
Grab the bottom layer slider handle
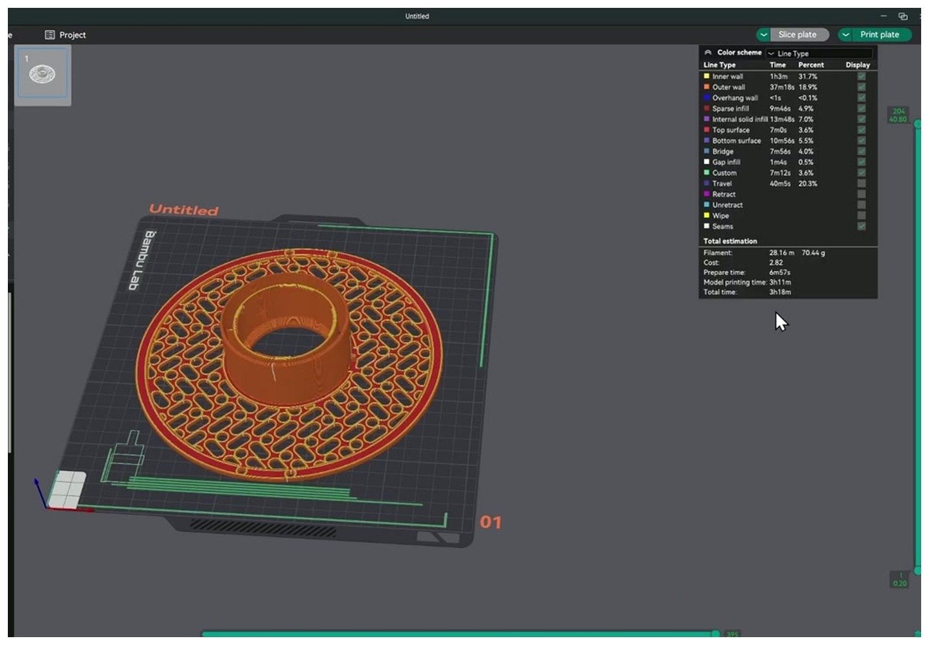coord(918,571)
